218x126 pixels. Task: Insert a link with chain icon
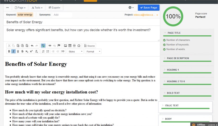(x=50, y=46)
